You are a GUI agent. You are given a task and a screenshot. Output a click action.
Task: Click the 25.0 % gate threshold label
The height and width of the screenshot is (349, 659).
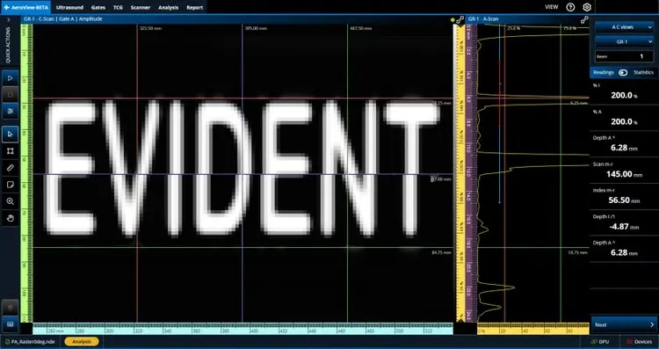click(x=513, y=29)
